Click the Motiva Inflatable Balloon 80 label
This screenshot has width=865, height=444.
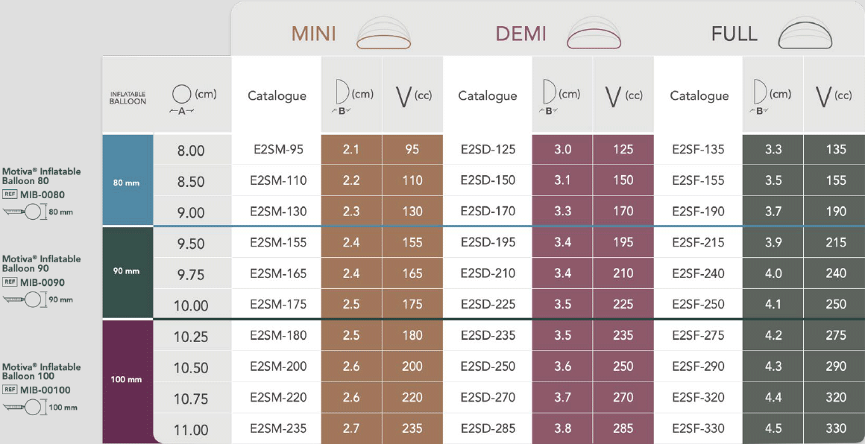click(41, 176)
